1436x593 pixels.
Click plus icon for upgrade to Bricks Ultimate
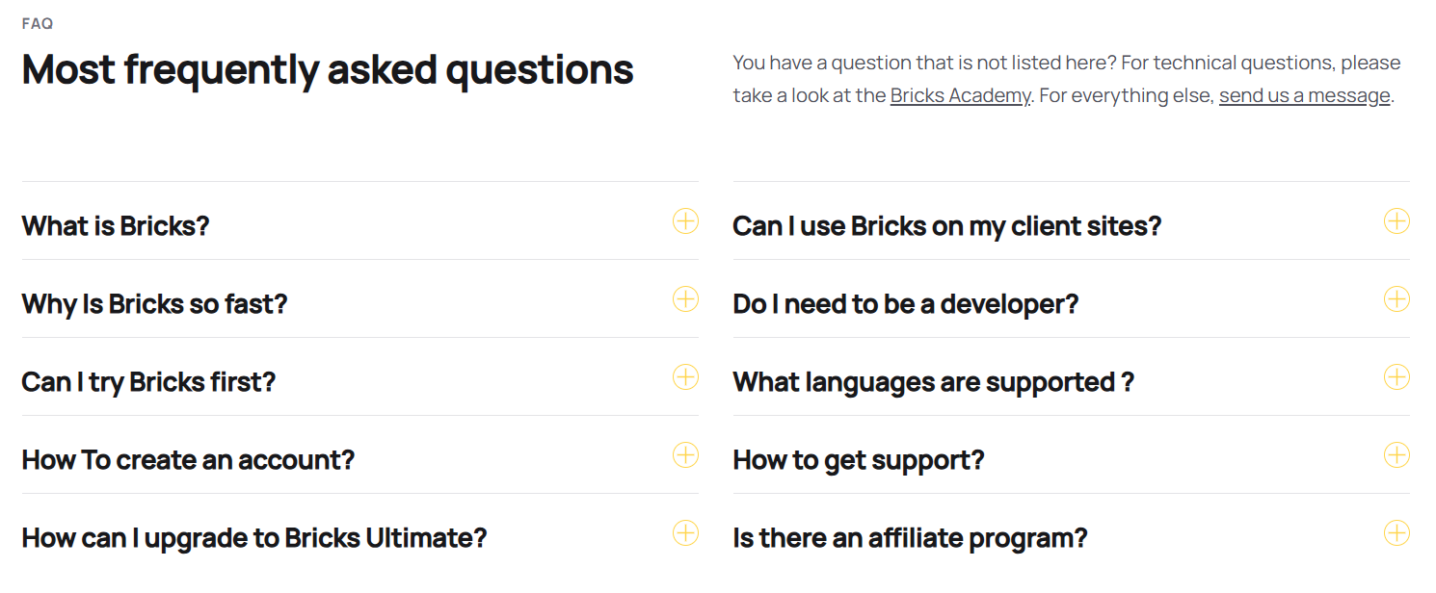coord(685,533)
